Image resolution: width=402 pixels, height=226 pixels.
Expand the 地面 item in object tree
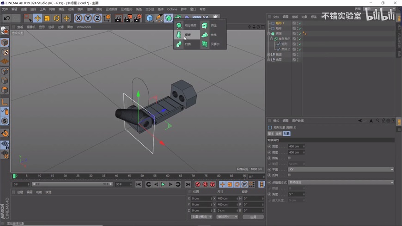coord(269,60)
